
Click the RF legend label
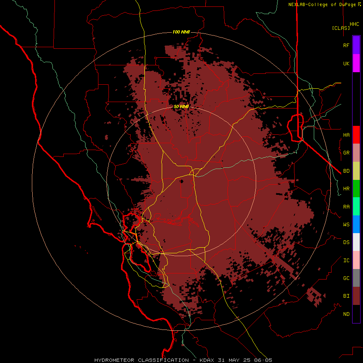coord(346,46)
